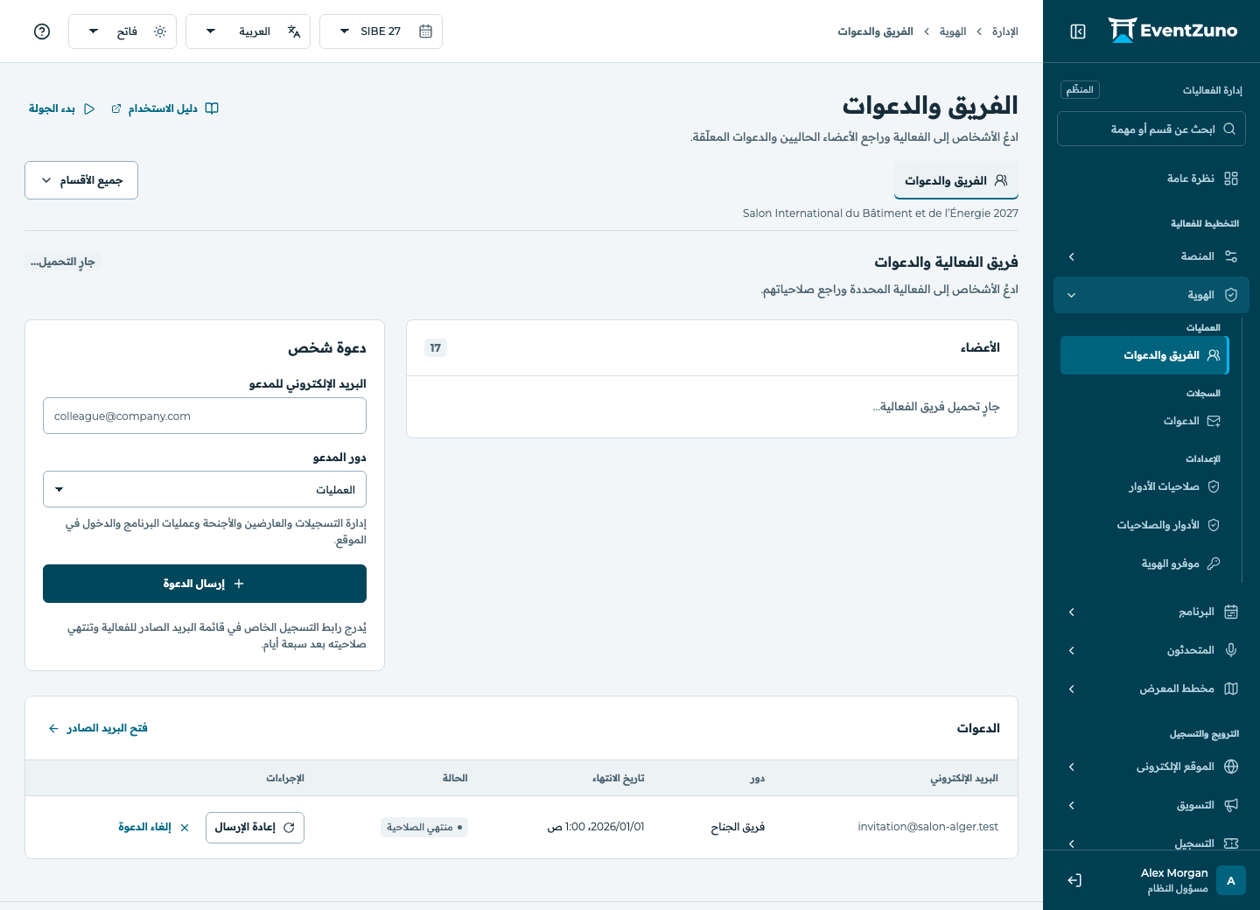Click the sign-out icon beside Alex Morgan
1260x910 pixels.
(x=1074, y=880)
